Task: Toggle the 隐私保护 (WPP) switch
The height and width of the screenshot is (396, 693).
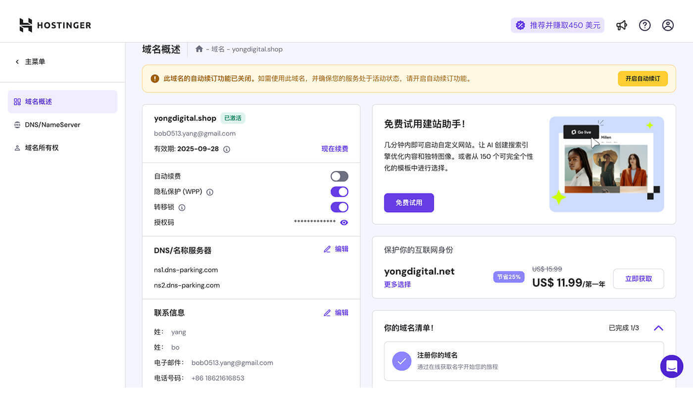Action: pos(340,192)
